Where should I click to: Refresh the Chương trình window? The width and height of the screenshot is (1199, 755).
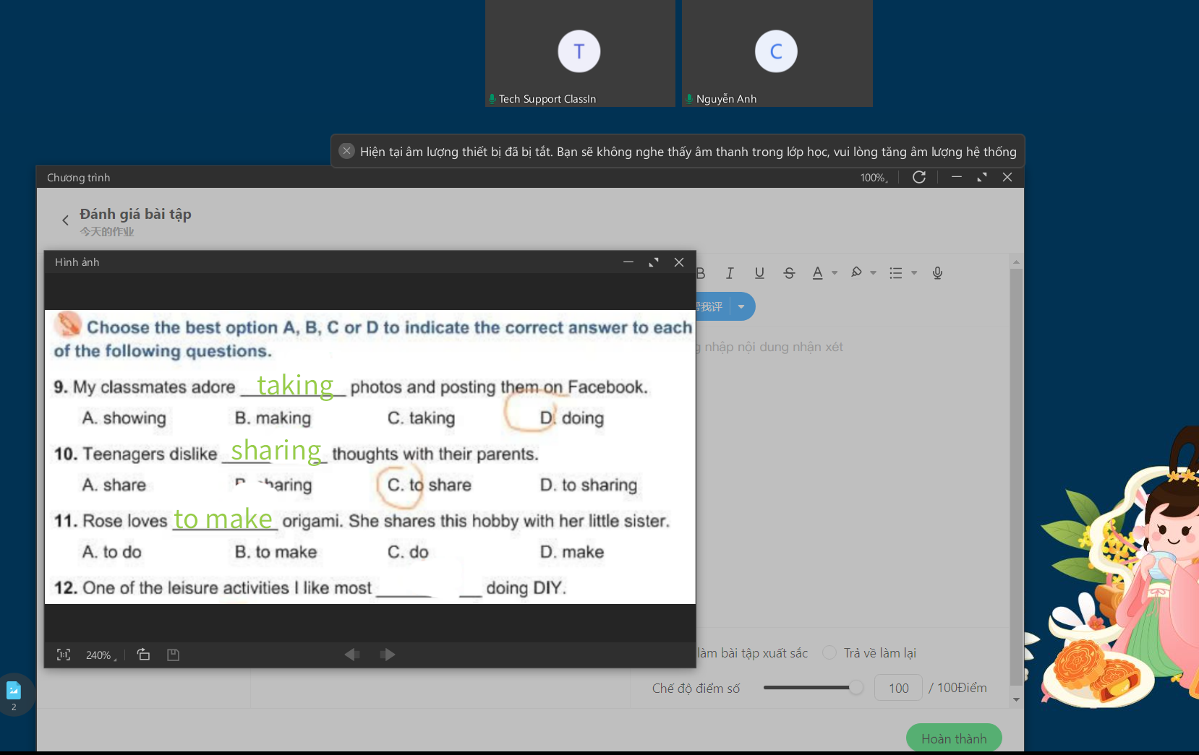(919, 178)
